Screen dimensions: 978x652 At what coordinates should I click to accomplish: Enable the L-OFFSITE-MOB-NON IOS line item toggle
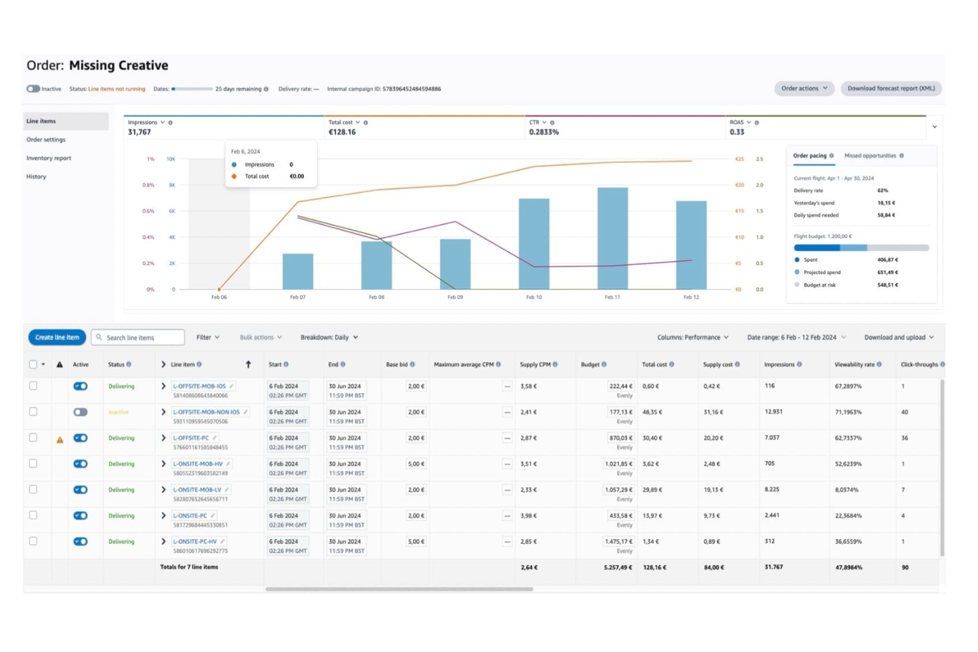coord(81,412)
